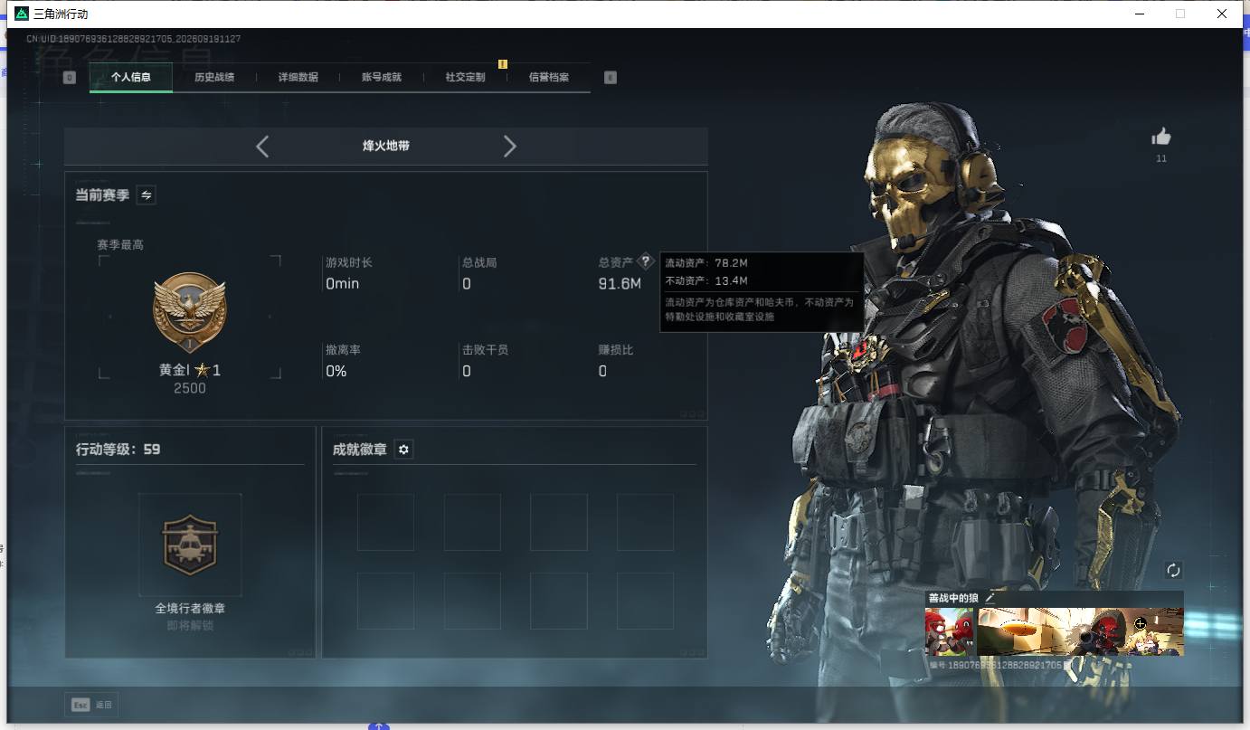Open the 历史战绩 tab
The width and height of the screenshot is (1250, 730).
214,78
